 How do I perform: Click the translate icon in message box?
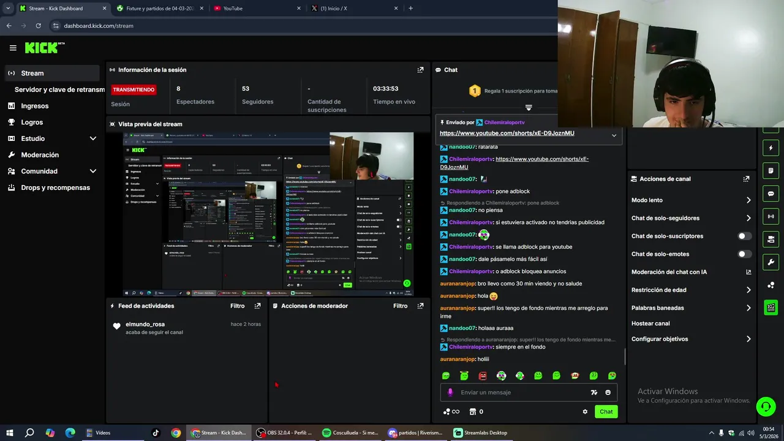(x=594, y=393)
